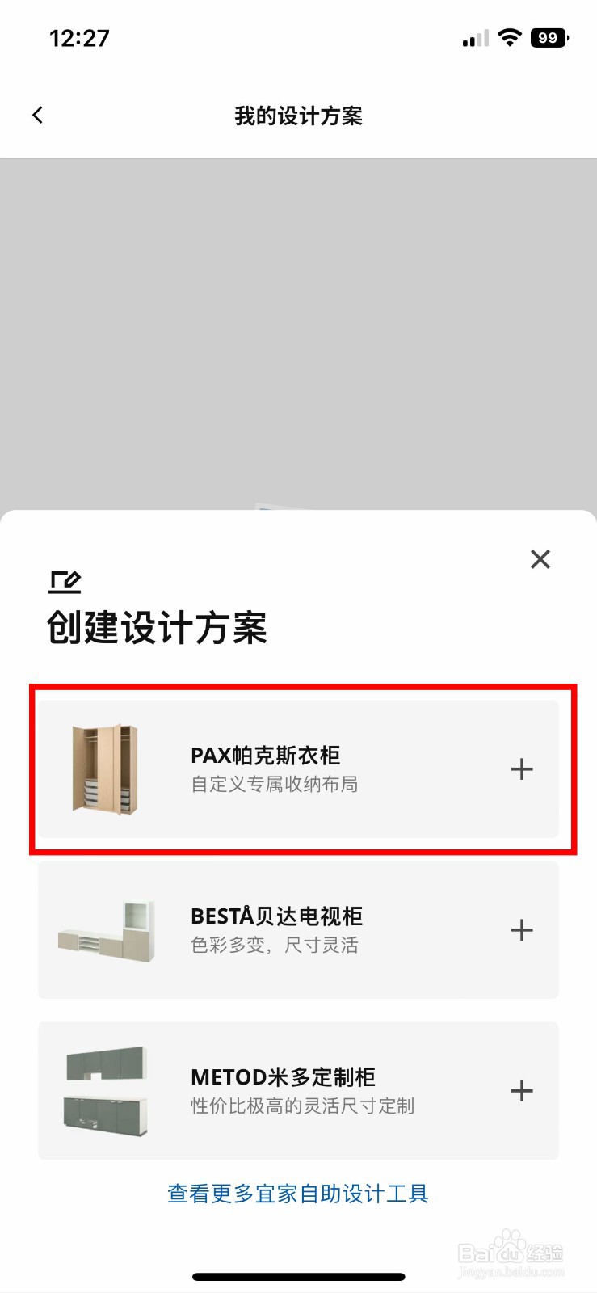Tap the edit pencil icon above title
This screenshot has height=1293, width=597.
(x=65, y=582)
